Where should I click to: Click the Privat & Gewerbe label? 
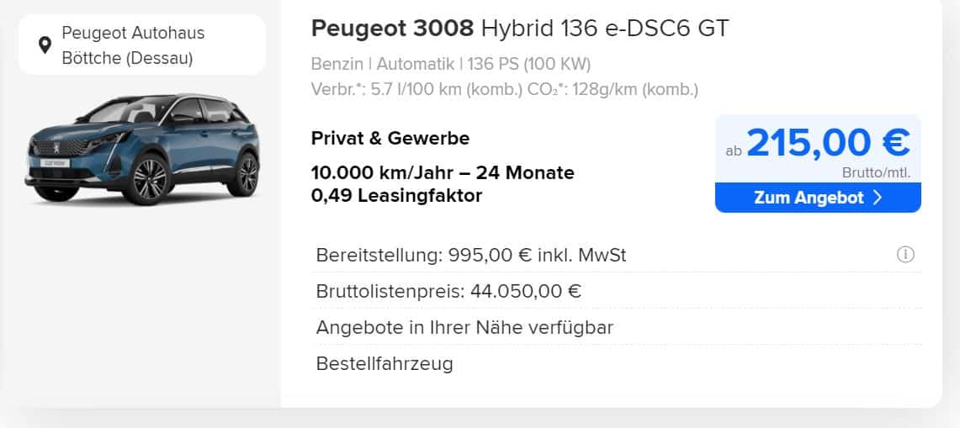point(390,139)
